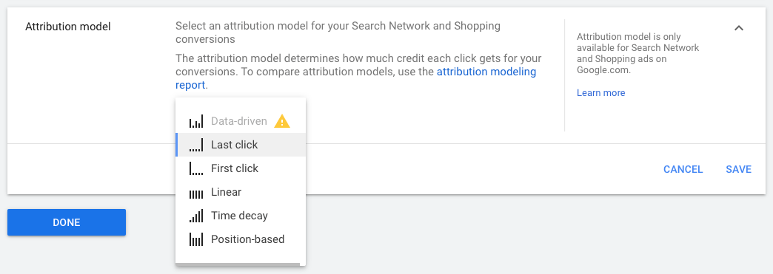The width and height of the screenshot is (773, 274).
Task: Collapse the Attribution model section chevron
Action: tap(738, 28)
